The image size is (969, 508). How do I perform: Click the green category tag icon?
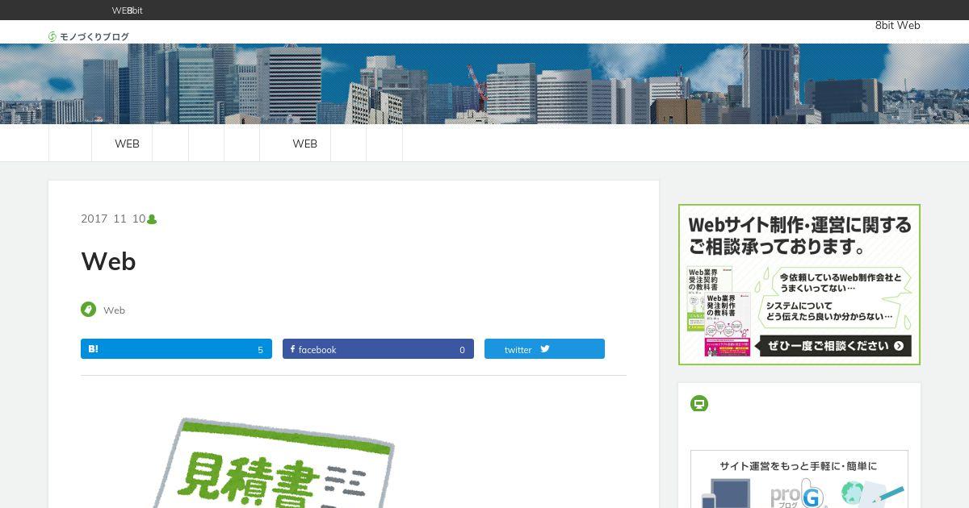(x=88, y=310)
